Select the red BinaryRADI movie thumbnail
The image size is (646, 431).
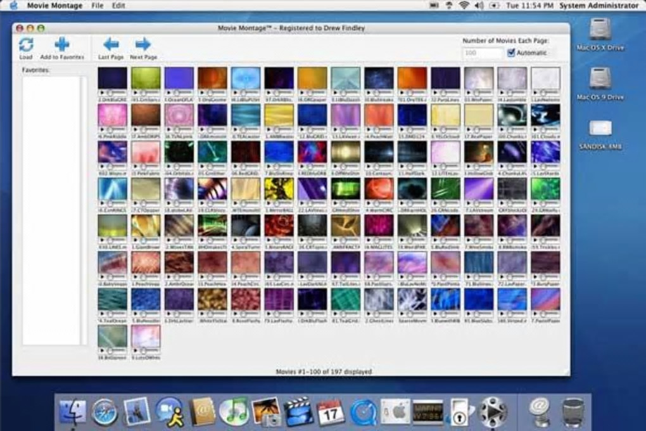click(x=279, y=225)
